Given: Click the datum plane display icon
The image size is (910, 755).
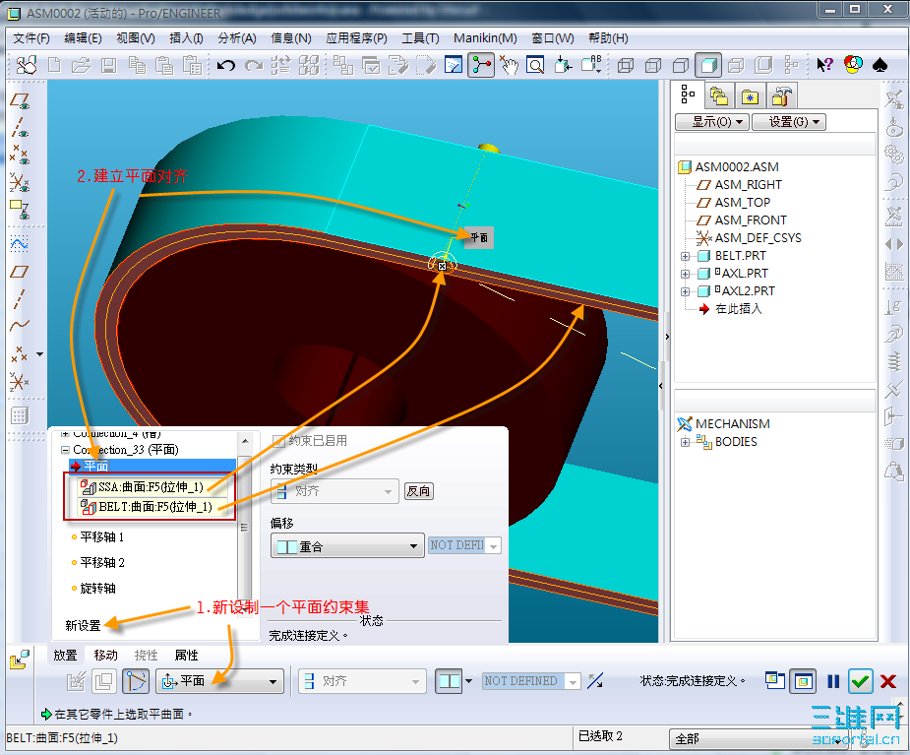Looking at the screenshot, I should pos(20,102).
